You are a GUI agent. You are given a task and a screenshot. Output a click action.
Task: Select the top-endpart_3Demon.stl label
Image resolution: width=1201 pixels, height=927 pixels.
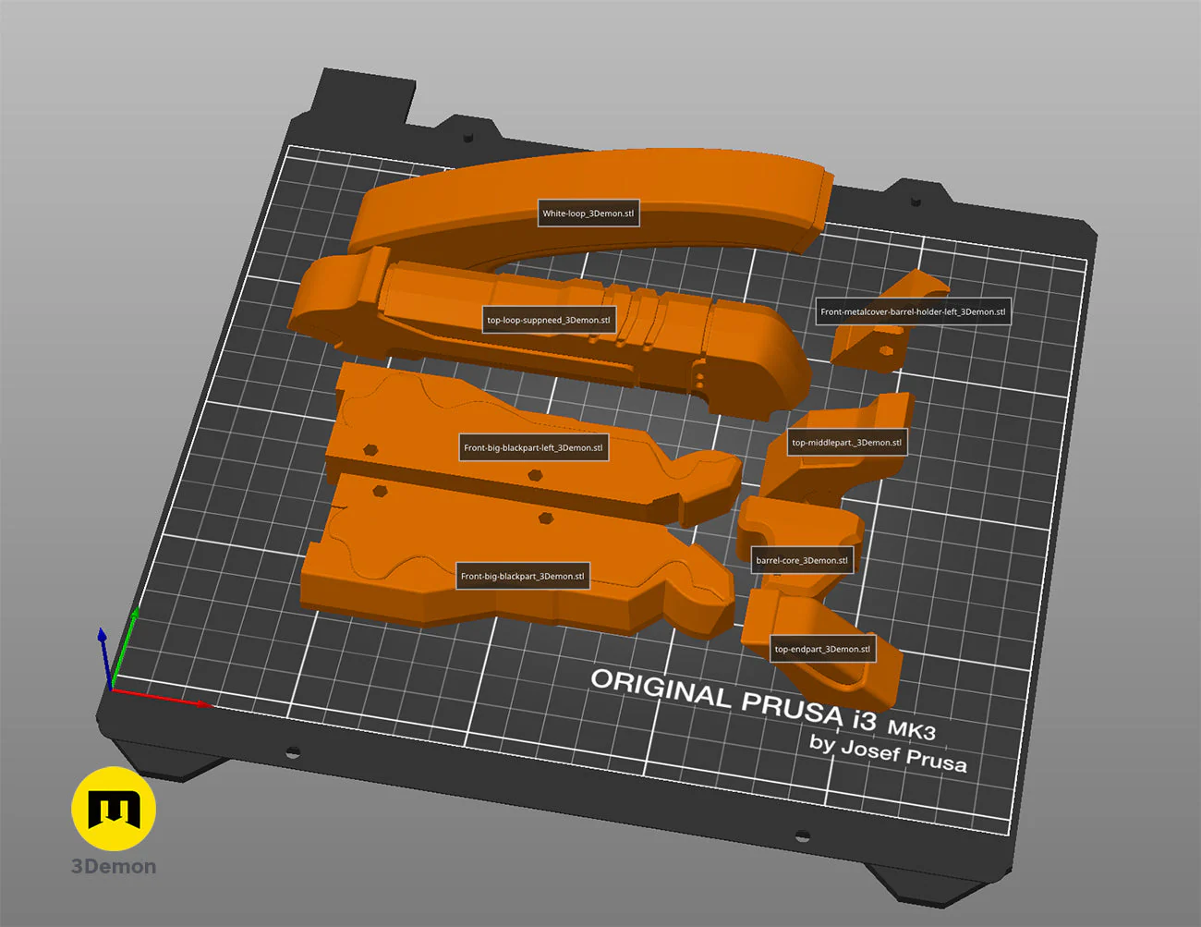point(822,649)
